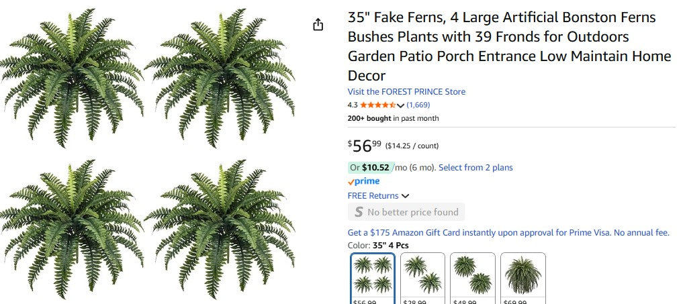Viewport: 683px width, 304px height.
Task: Choose the $28.99 two-fern variant thumbnail
Action: click(x=422, y=276)
